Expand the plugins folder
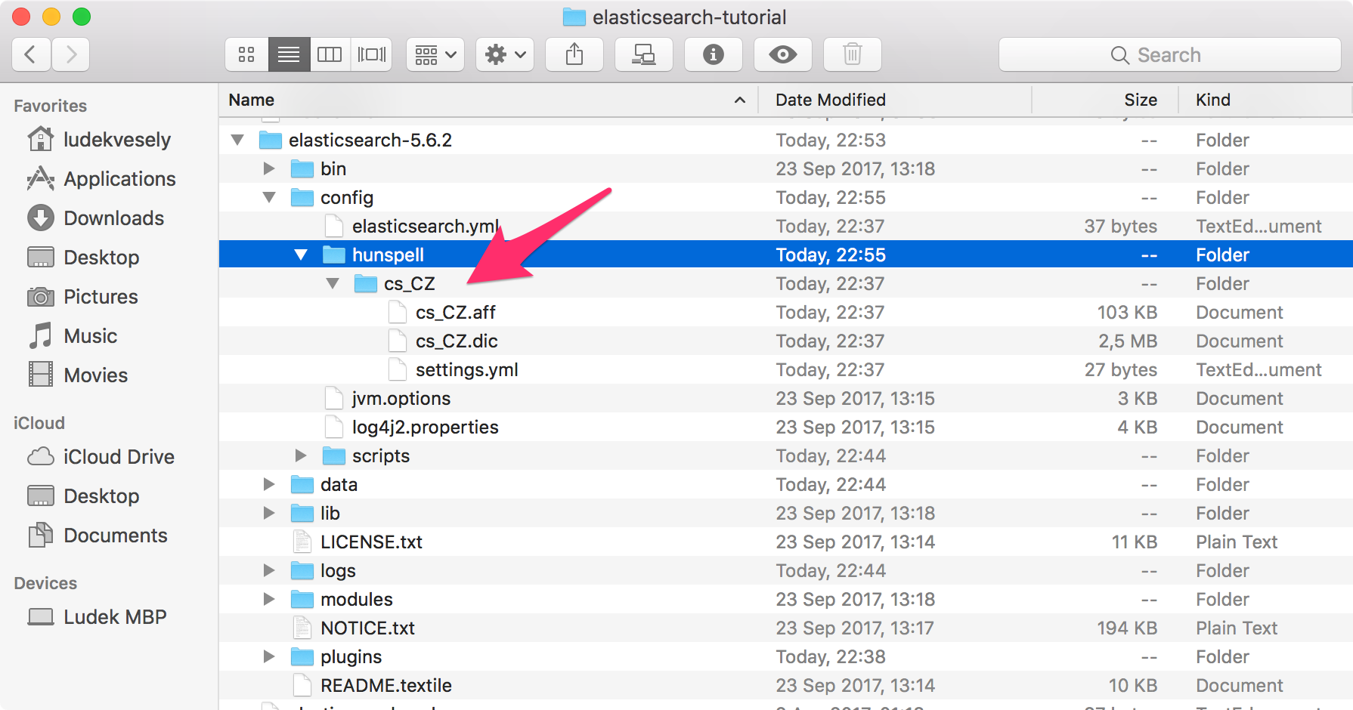 pyautogui.click(x=269, y=656)
